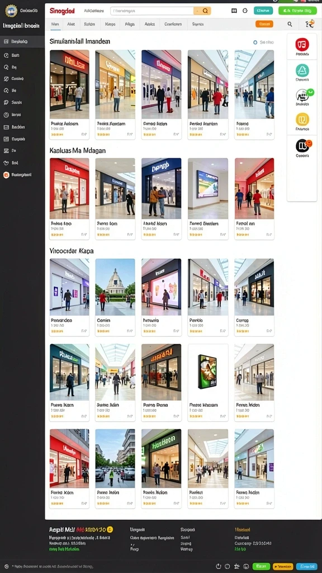Click the bright green header button

coord(297,11)
